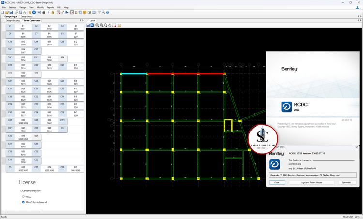Click the tools wrench icon in main toolbar
Screen dimensions: 363x219
coord(90,12)
